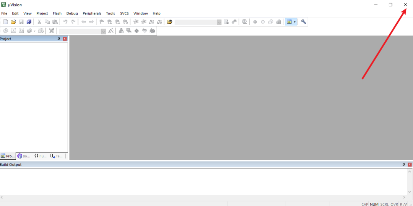
Task: Build target files icon
Action: pos(13,31)
